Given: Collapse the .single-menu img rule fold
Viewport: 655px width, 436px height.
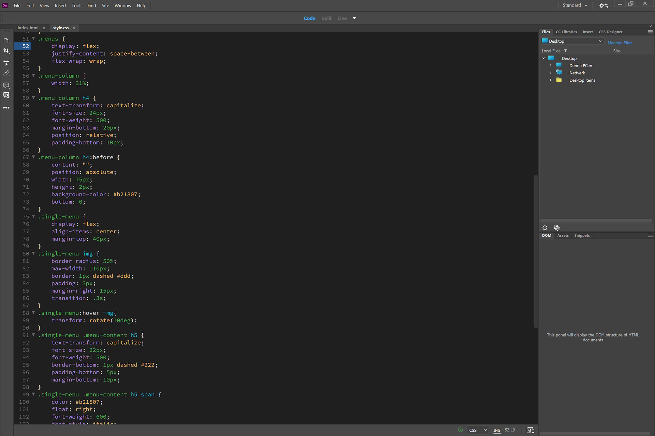Looking at the screenshot, I should [x=33, y=253].
